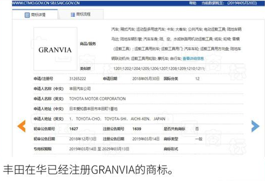Viewport: 265px width, 181px height.
Task: Click TOYOTA MOTOR CORPORATION applicant name
Action: (x=97, y=98)
